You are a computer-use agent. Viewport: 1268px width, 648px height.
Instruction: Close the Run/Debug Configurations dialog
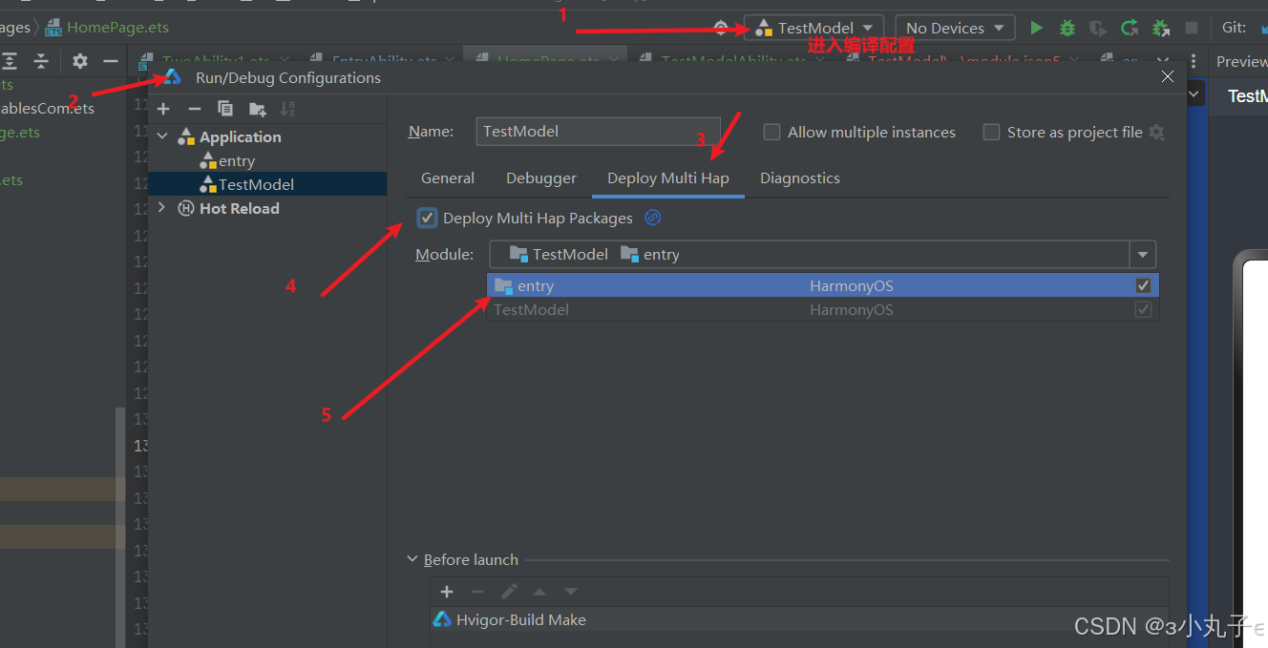1168,76
